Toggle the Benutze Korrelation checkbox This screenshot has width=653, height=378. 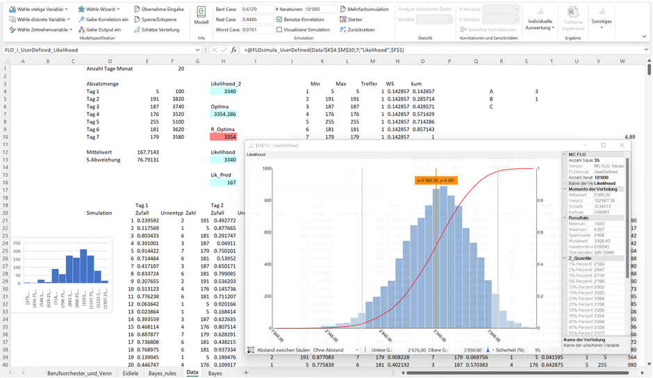[279, 19]
